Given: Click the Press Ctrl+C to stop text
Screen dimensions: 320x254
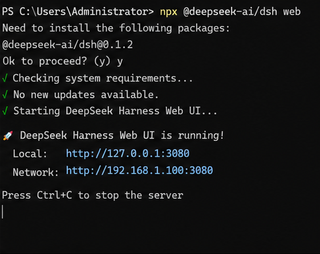Looking at the screenshot, I should pos(92,195).
